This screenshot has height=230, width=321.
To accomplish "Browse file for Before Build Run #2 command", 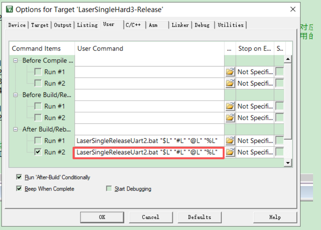I will [230, 118].
